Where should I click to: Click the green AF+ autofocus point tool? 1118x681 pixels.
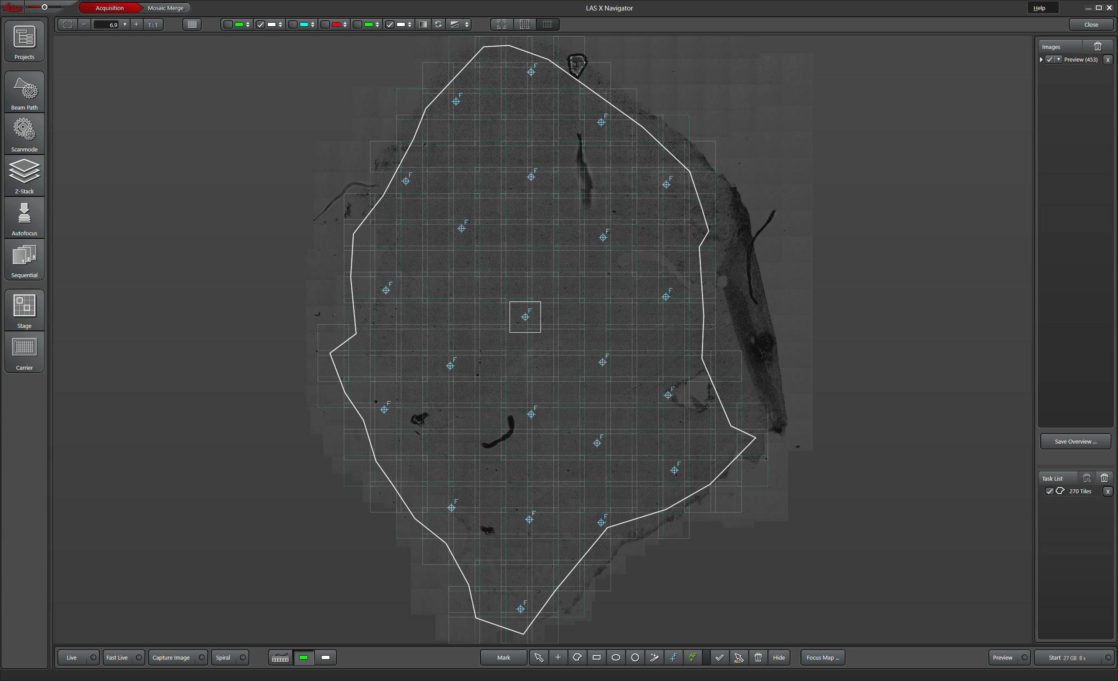(x=693, y=657)
